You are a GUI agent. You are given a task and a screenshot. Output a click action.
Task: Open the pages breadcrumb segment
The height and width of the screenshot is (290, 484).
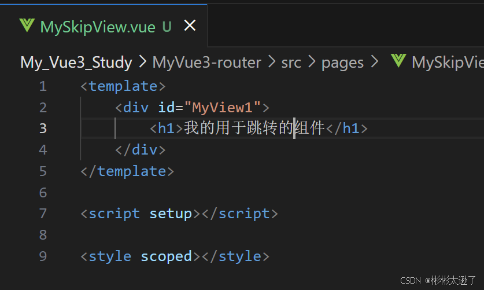point(343,63)
